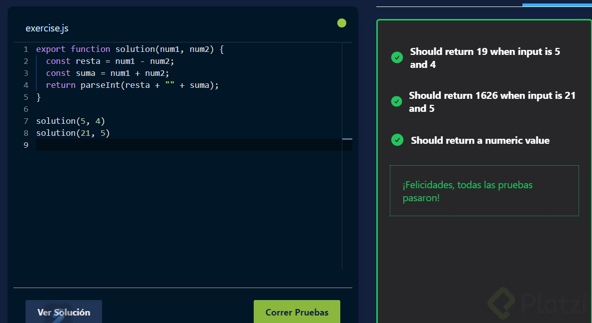Click the green status dot above the editor
The image size is (592, 323).
pos(342,23)
